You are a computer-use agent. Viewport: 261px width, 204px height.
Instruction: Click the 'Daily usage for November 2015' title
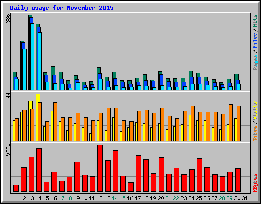pos(62,8)
